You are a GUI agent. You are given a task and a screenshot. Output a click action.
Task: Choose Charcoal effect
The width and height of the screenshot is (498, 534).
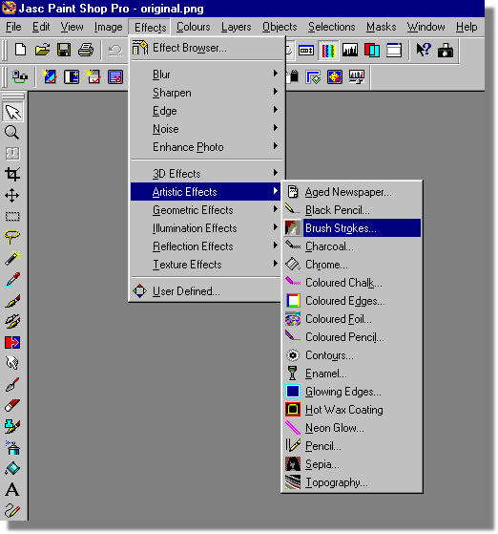[352, 246]
